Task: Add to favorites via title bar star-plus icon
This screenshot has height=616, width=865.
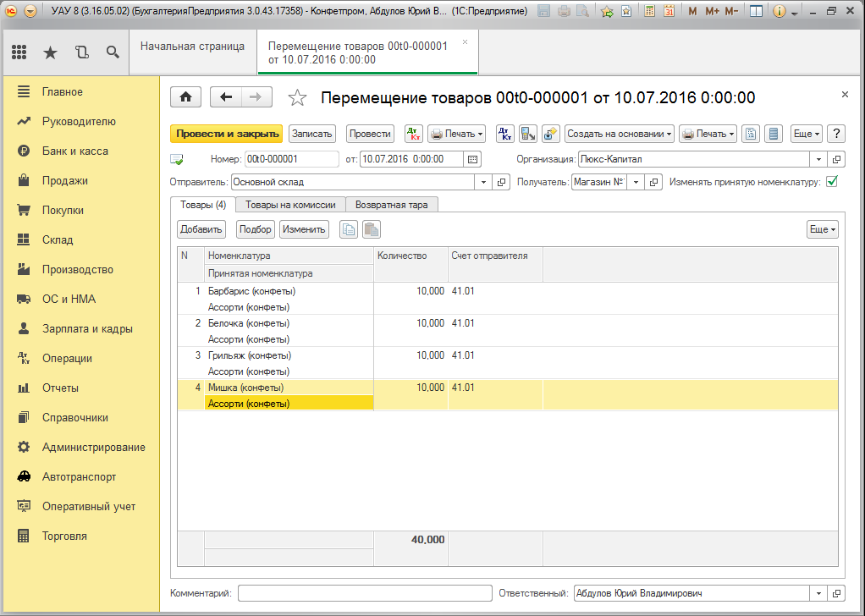Action: click(608, 11)
